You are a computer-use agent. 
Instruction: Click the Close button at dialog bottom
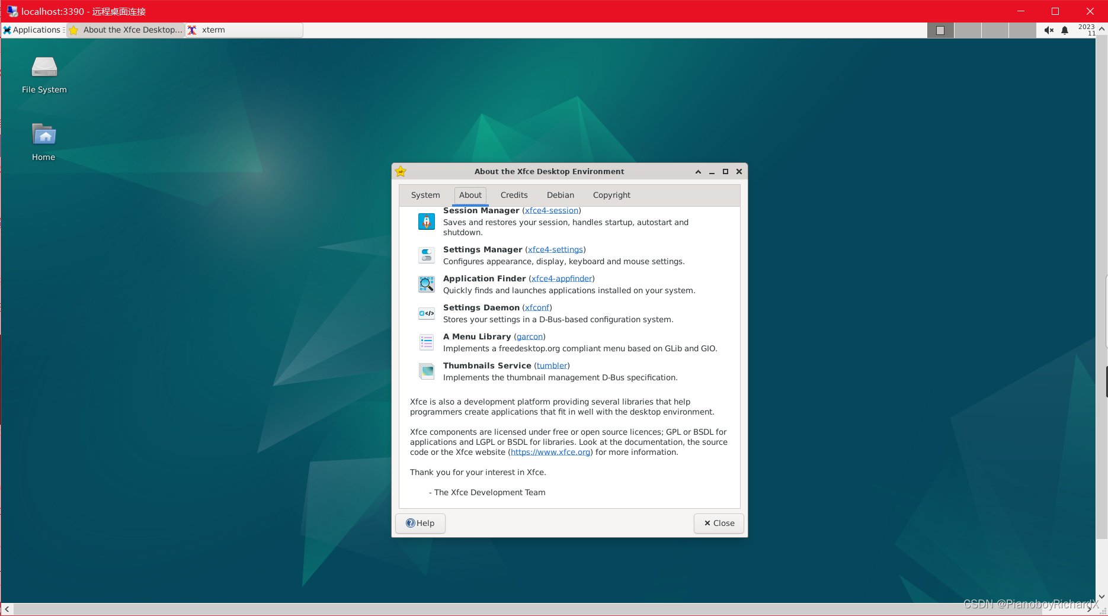click(719, 524)
